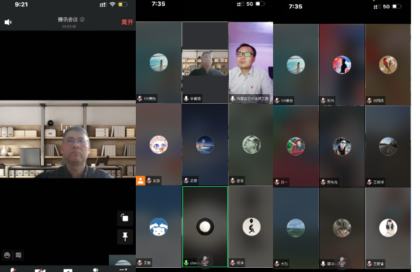Image resolution: width=420 pixels, height=272 pixels.
Task: Tap the orange host person badge
Action: point(141,181)
